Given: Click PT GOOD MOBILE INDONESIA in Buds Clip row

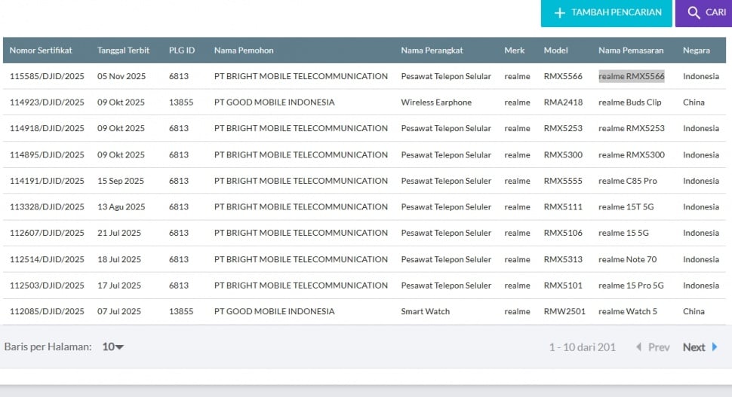Looking at the screenshot, I should (275, 102).
